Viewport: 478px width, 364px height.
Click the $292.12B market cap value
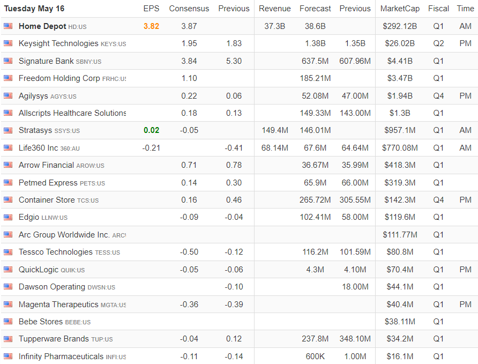(x=400, y=26)
